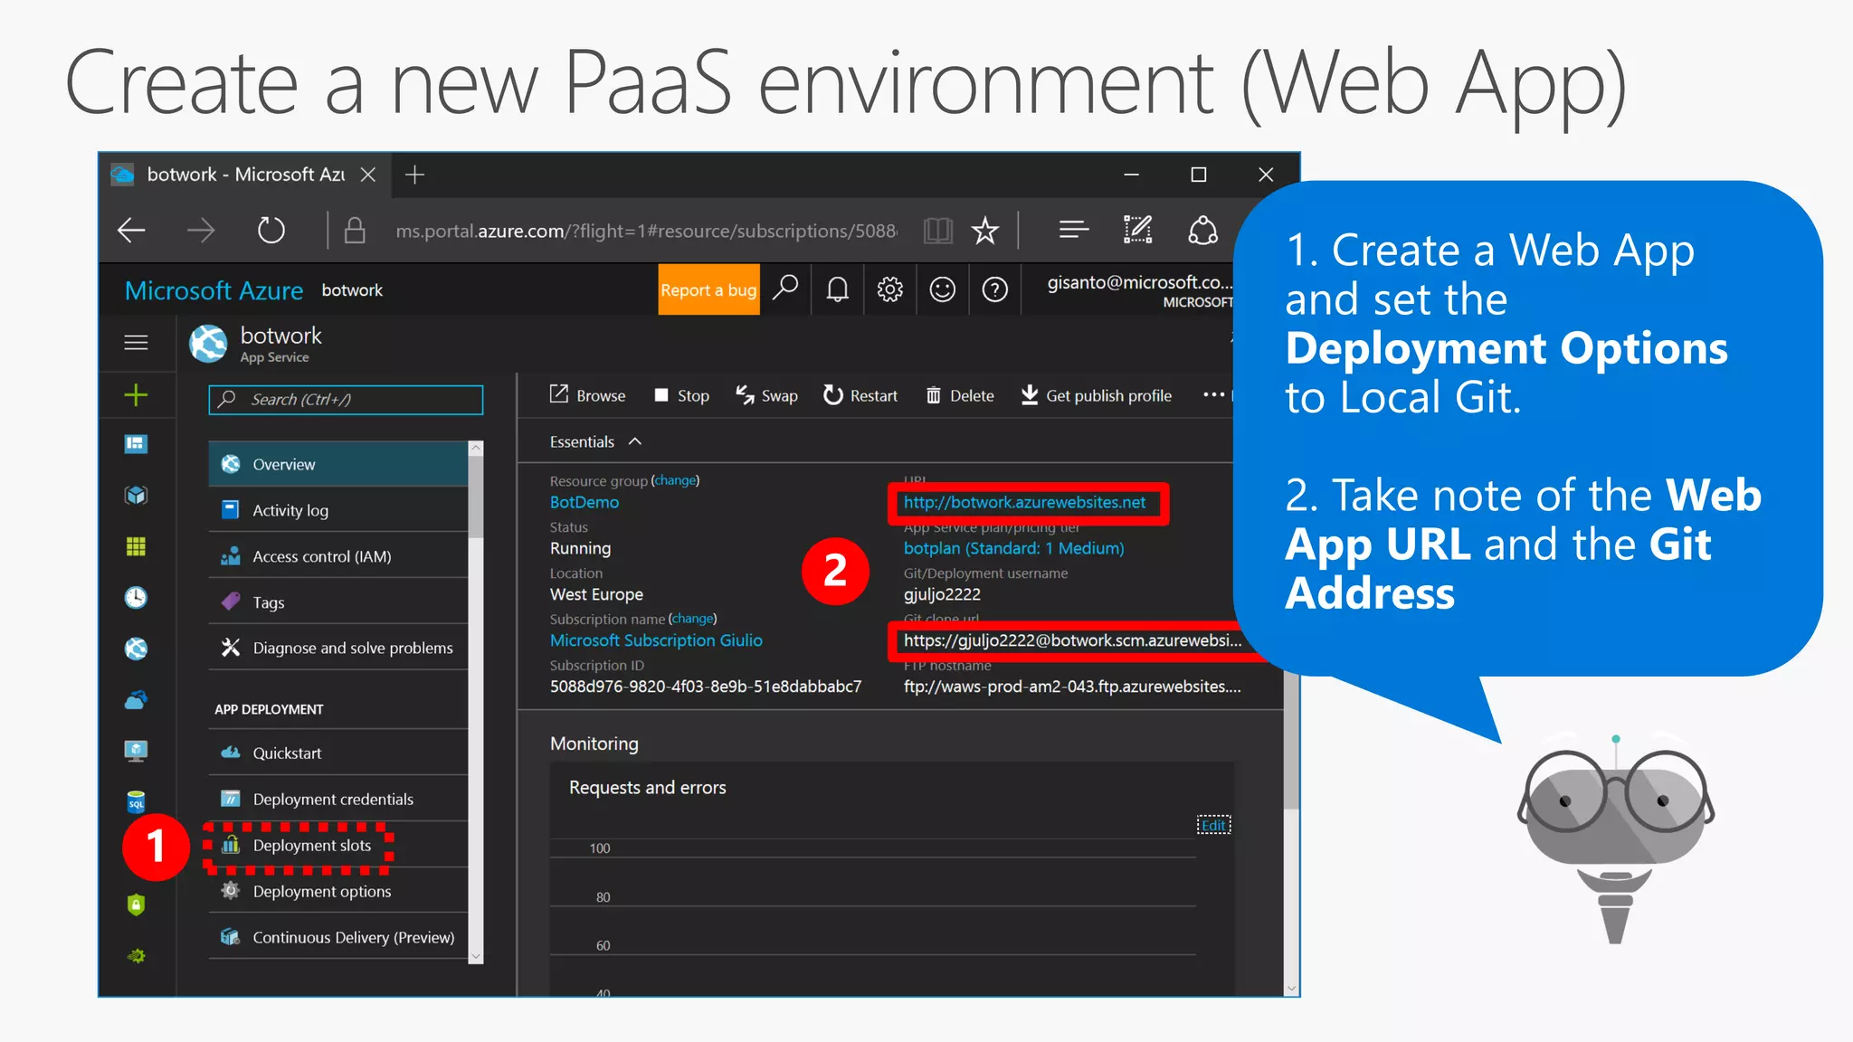Image resolution: width=1853 pixels, height=1042 pixels.
Task: Open the portal settings gear icon
Action: 889,289
